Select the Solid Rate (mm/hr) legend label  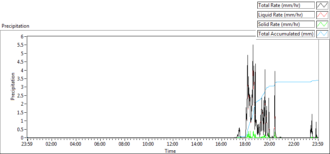pyautogui.click(x=286, y=24)
